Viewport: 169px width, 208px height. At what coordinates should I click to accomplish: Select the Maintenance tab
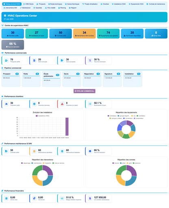coord(25,8)
